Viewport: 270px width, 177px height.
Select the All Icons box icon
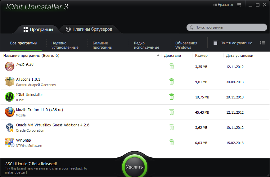pos(10,82)
